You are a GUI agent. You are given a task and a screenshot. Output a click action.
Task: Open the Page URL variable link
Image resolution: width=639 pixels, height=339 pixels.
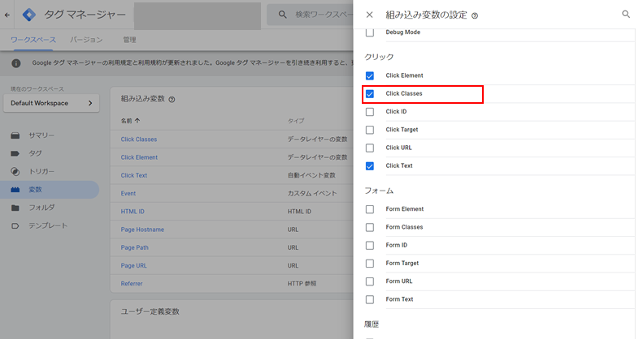coord(133,265)
